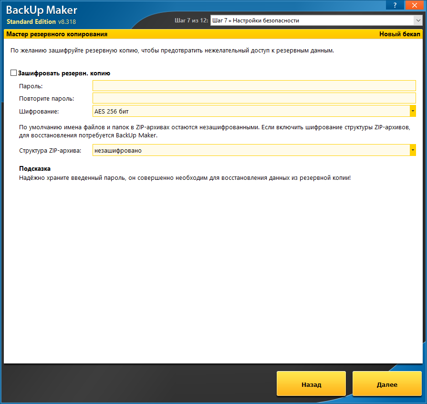Click into the Повторите пароль field
The image size is (427, 404).
click(254, 98)
